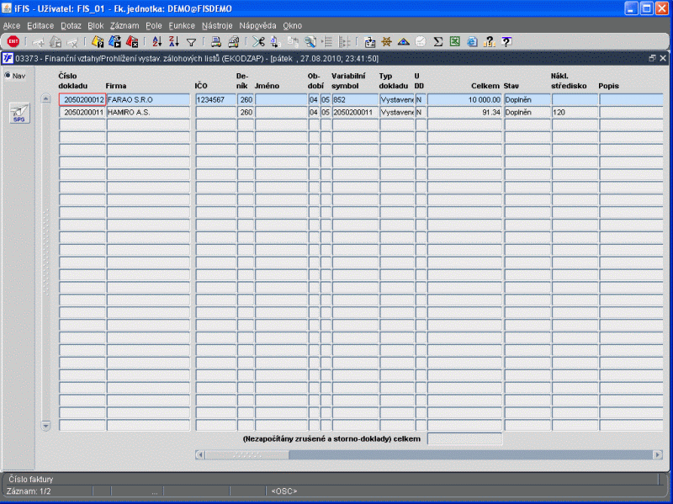Click the cancel query icon with X
The height and width of the screenshot is (504, 673).
[132, 41]
